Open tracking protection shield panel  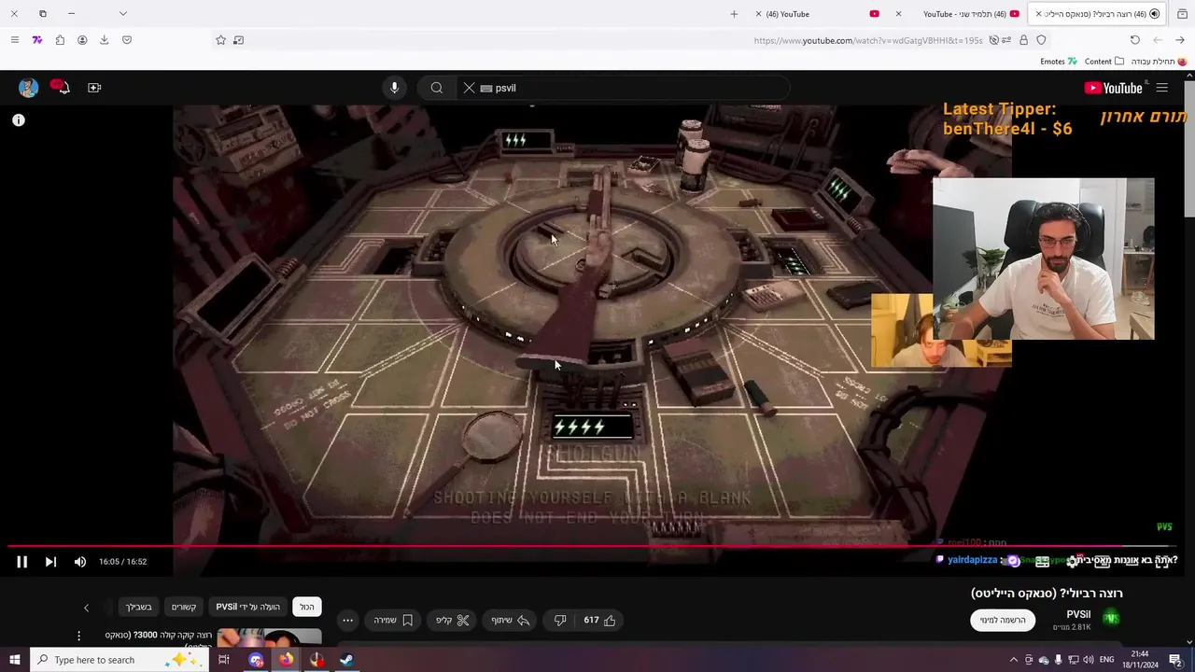[1041, 40]
